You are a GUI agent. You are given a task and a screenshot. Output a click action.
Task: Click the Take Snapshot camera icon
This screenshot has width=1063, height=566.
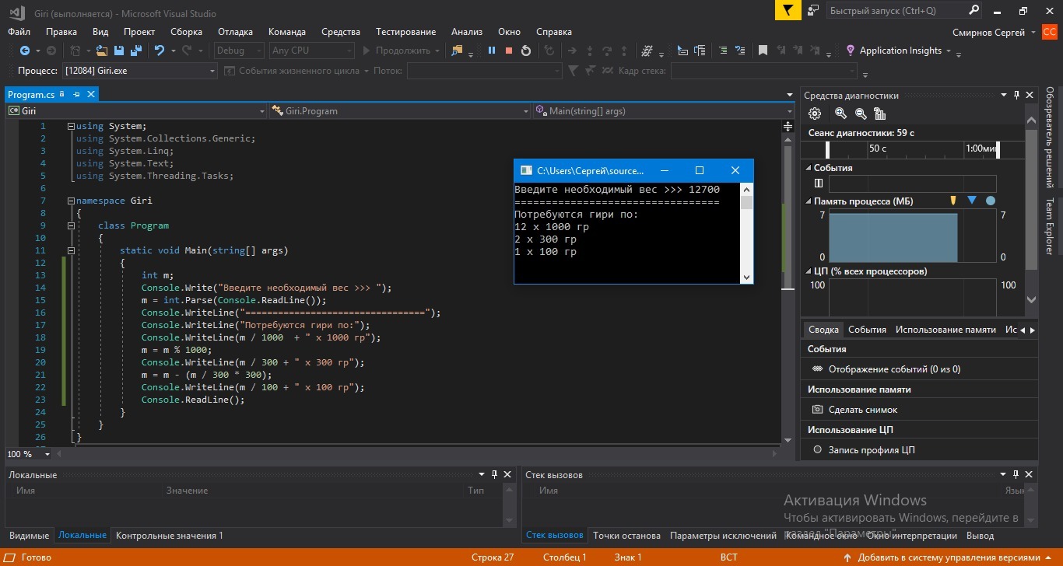pyautogui.click(x=817, y=410)
